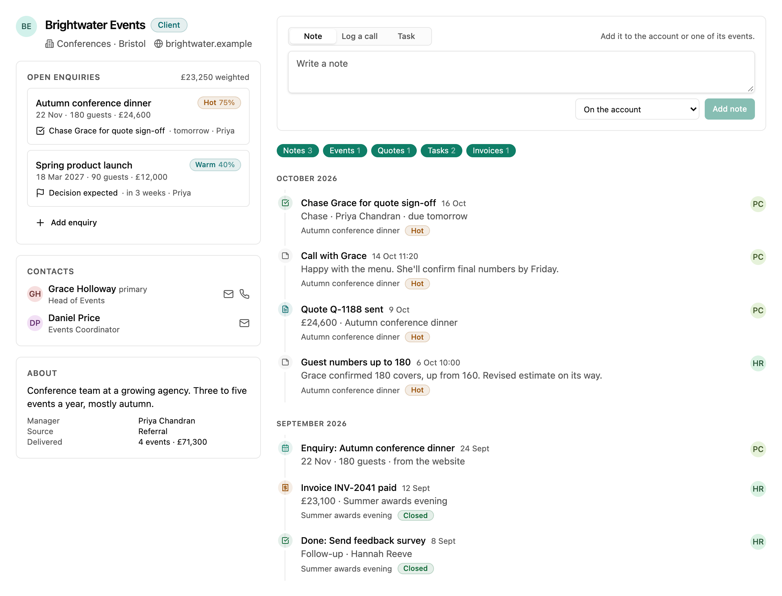This screenshot has width=782, height=596.
Task: Click the task icon on Chase Grace timeline entry
Action: click(285, 203)
